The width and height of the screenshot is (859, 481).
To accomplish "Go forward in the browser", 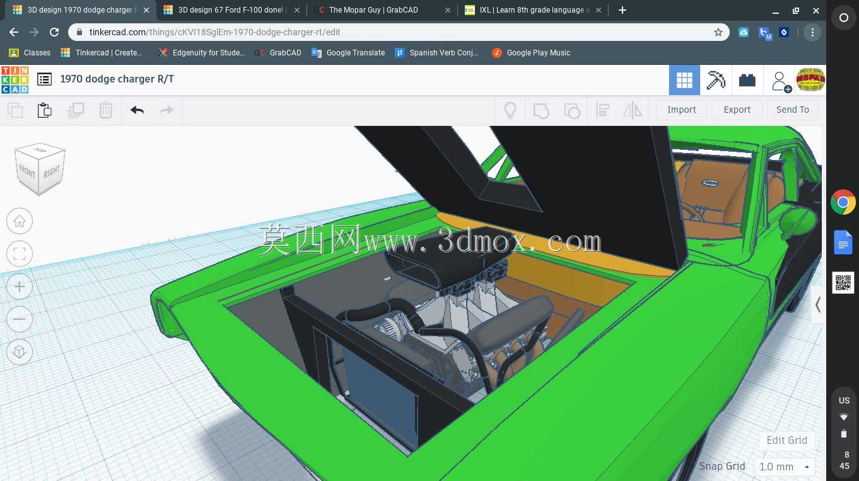I will click(34, 32).
